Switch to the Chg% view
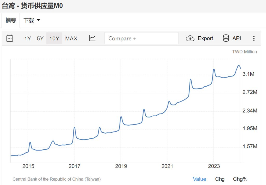Viewport: 266px width, 185px height. 240,179
